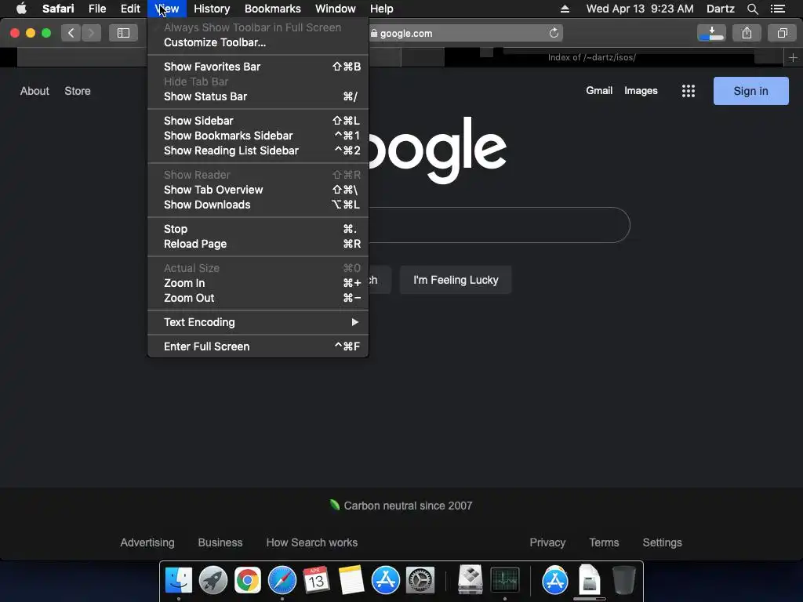Open the Advertising footer link
The image size is (803, 602).
tap(147, 542)
